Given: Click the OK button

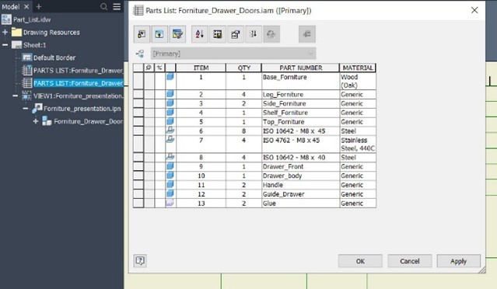Looking at the screenshot, I should click(x=360, y=261).
